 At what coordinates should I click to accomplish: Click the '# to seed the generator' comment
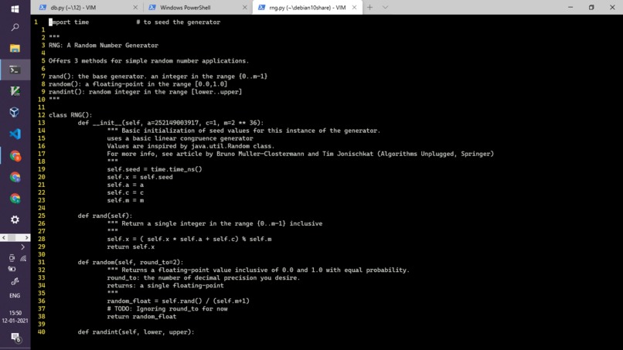[178, 22]
